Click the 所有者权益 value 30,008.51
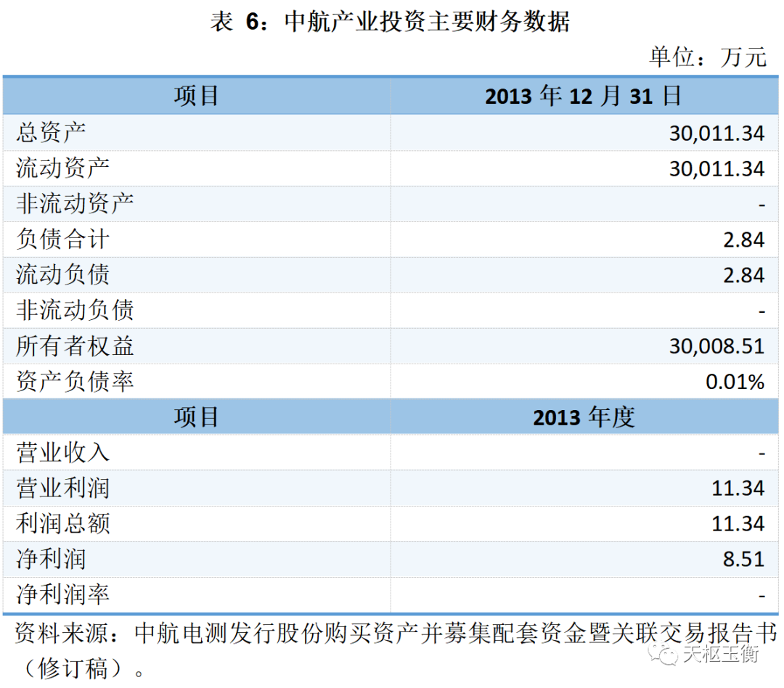784x688 pixels. pos(716,346)
